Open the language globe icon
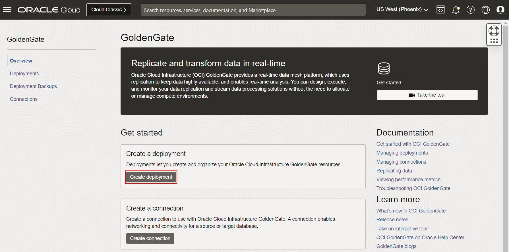Screen dimensions: 509x252 [x=485, y=10]
